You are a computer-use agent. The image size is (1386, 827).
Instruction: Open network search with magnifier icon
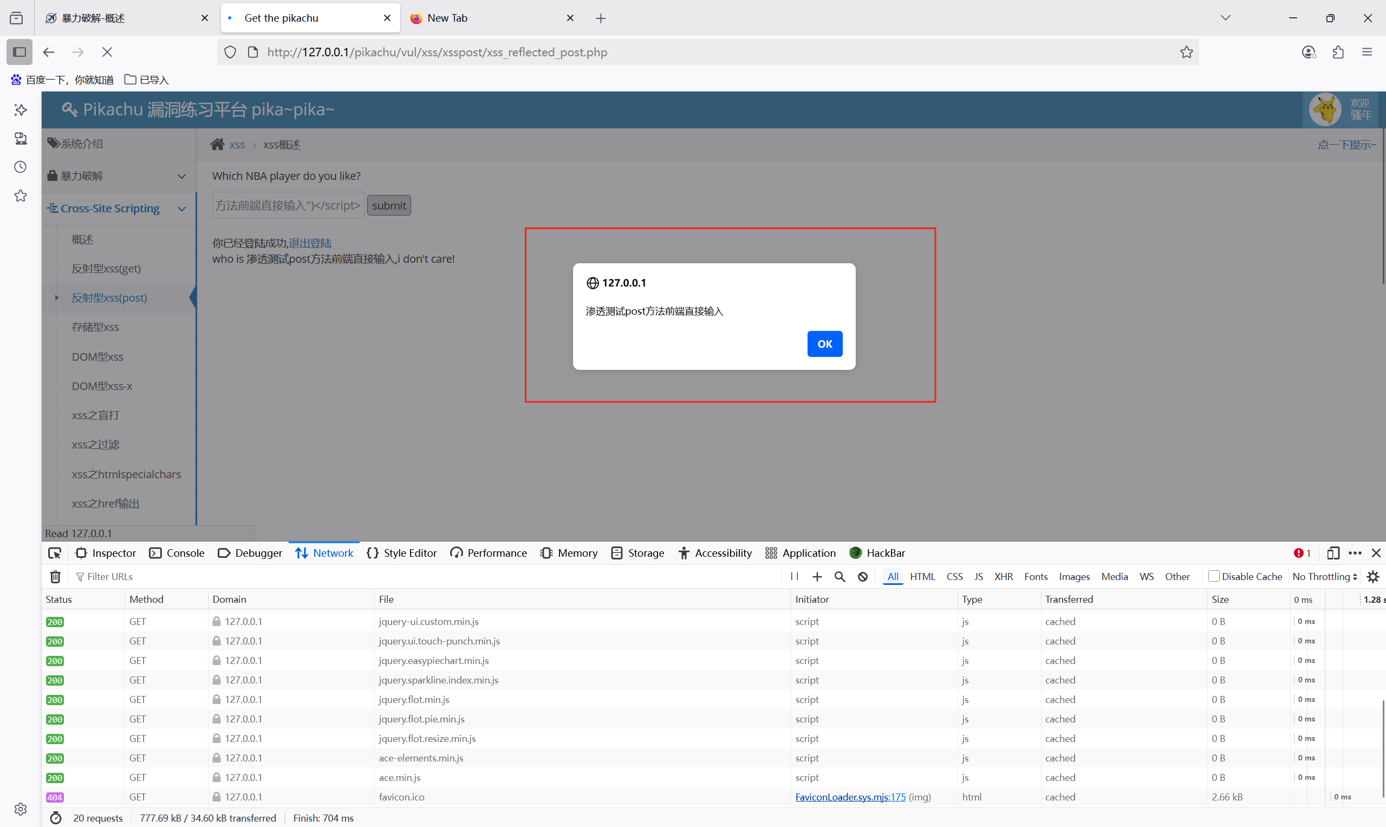[x=840, y=577]
